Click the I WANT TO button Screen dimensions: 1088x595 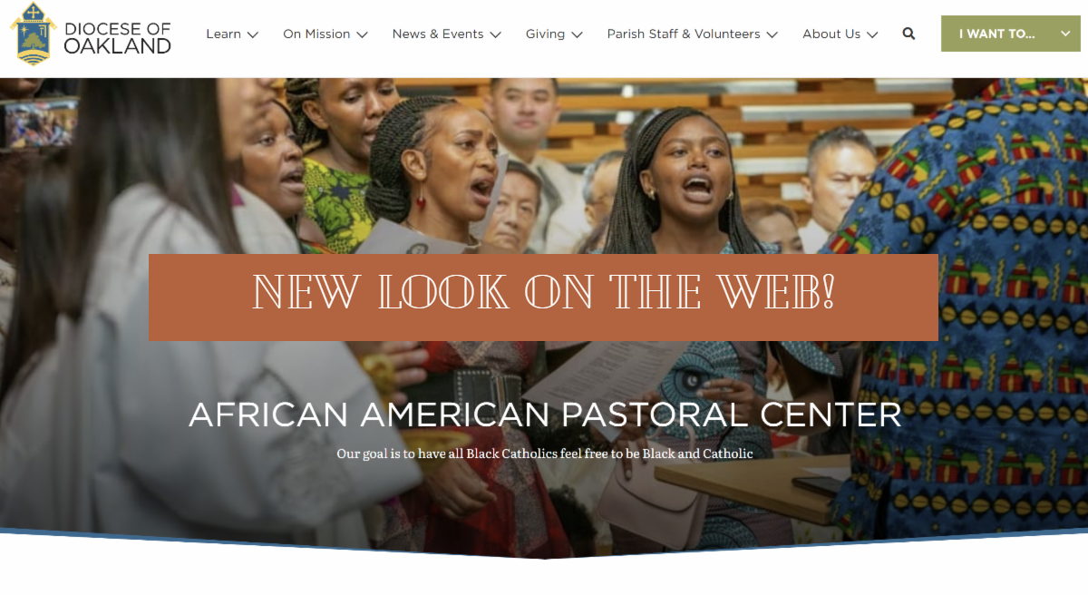[1010, 34]
